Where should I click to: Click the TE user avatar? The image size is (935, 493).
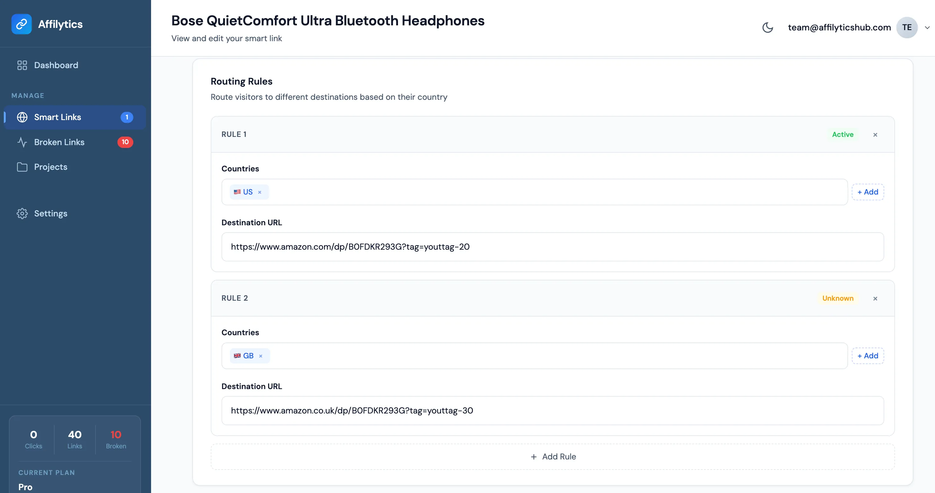point(907,28)
